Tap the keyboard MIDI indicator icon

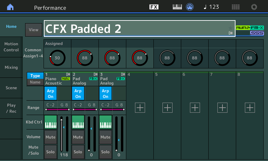[177, 7]
